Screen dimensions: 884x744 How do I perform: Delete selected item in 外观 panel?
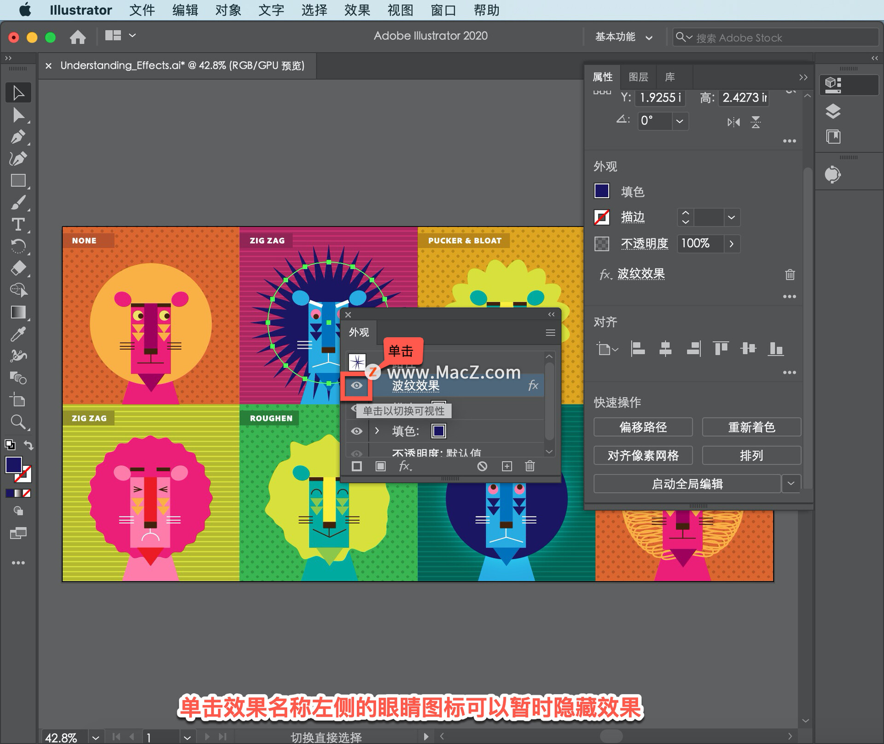click(x=530, y=466)
